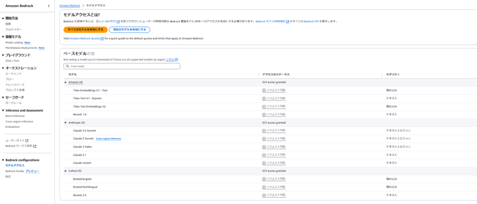Open ナレッジベース in sidebar
Screen dimensions: 477x204
[x=15, y=84]
